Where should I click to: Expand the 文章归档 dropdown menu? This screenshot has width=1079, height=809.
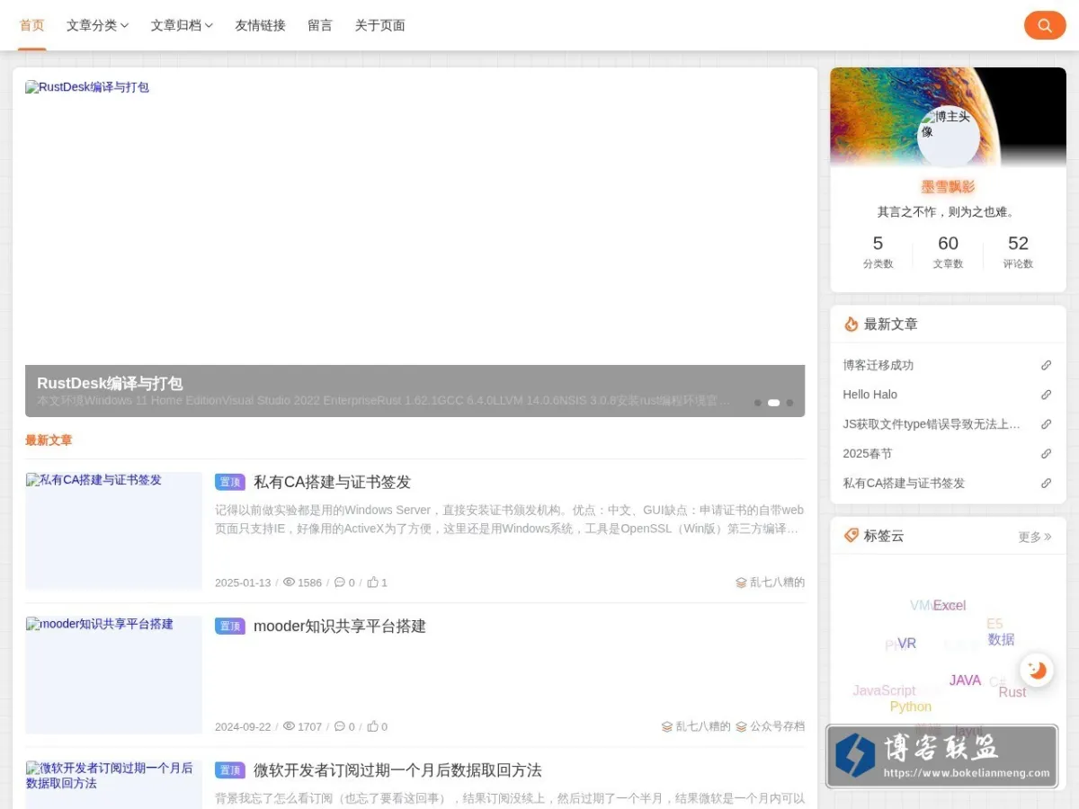coord(182,25)
